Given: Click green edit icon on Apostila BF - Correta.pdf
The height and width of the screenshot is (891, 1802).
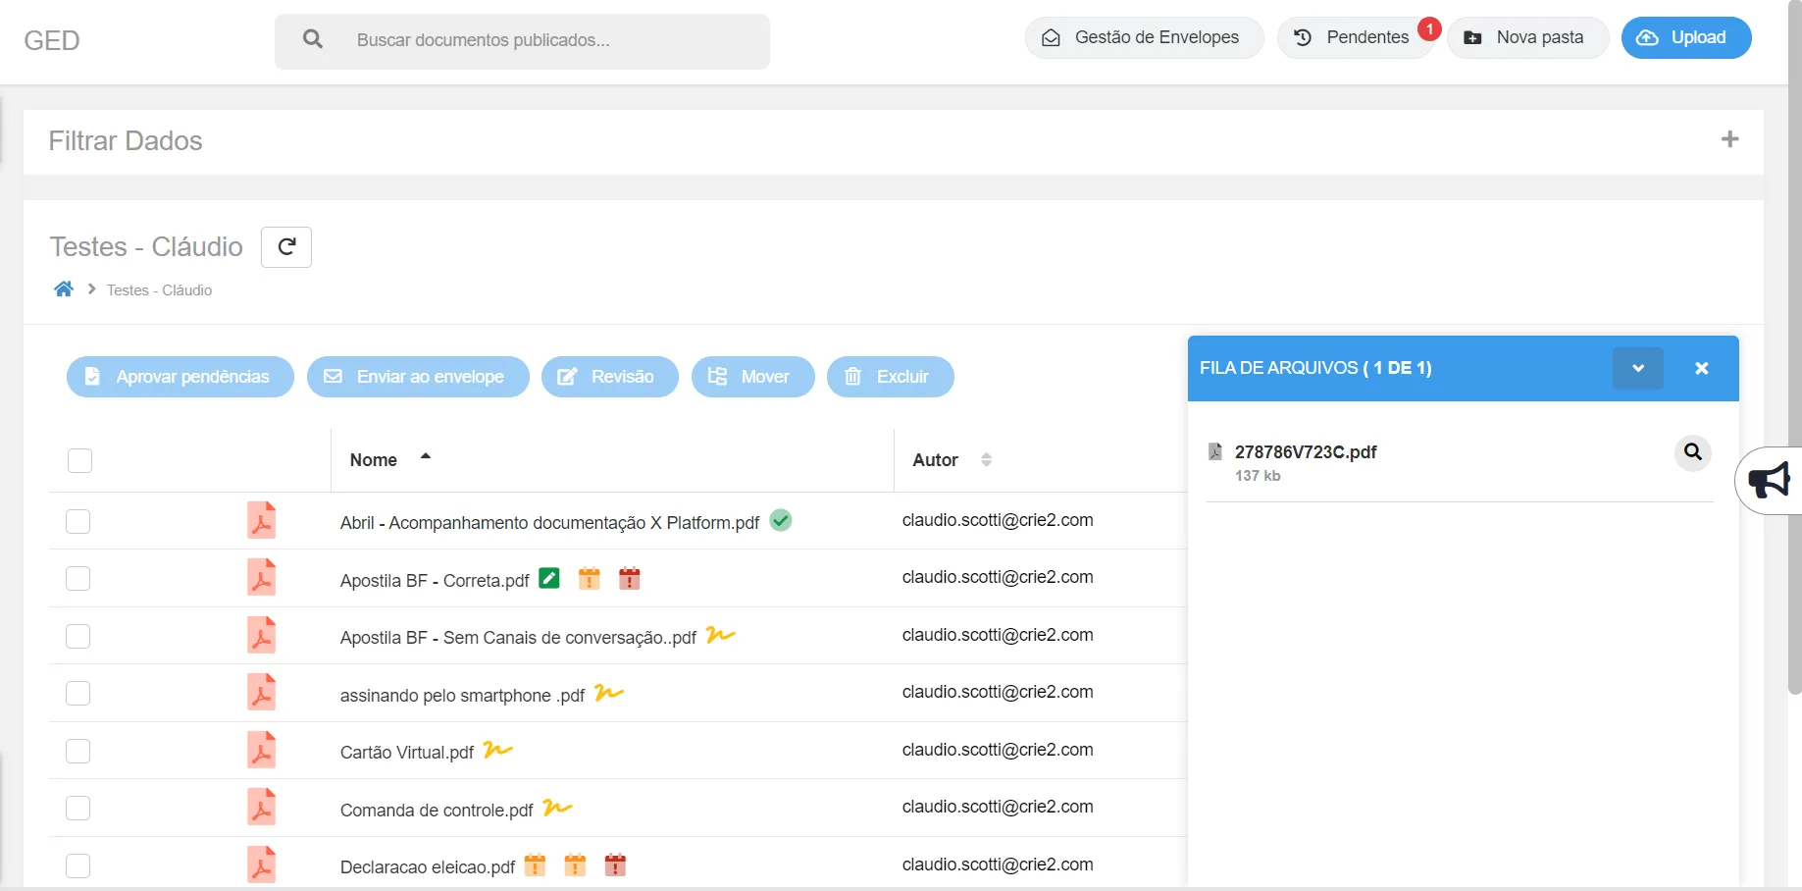Looking at the screenshot, I should (x=549, y=578).
